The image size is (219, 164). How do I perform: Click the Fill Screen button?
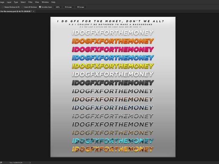(x=81, y=7)
